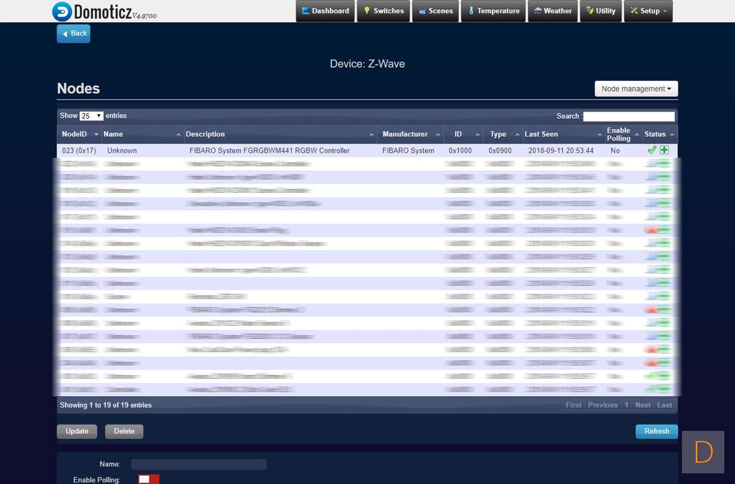The height and width of the screenshot is (484, 735).
Task: Sort by the Last Seen column header
Action: tap(564, 135)
